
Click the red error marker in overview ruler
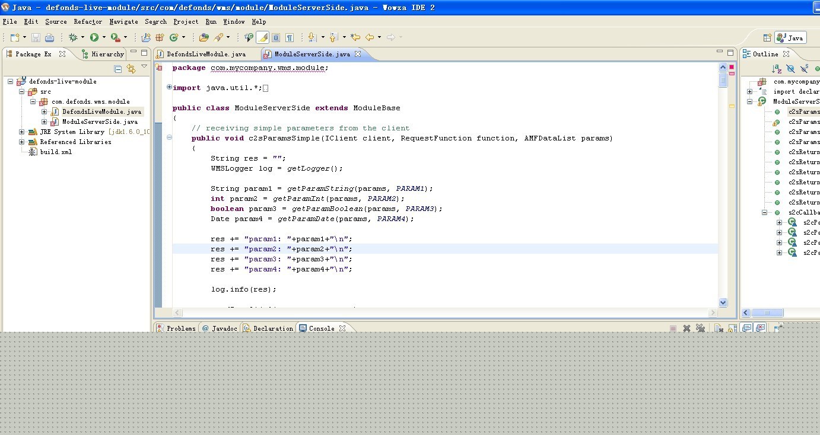[732, 67]
